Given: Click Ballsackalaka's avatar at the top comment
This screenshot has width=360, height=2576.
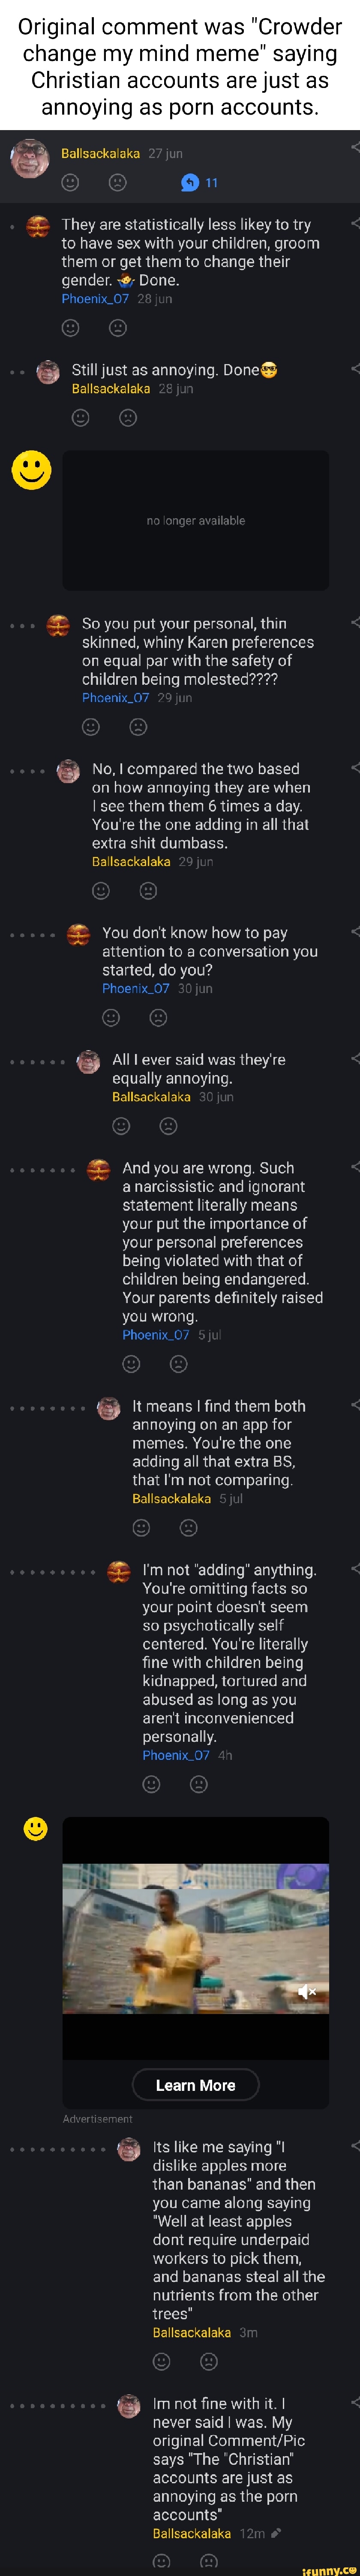Looking at the screenshot, I should 30,158.
